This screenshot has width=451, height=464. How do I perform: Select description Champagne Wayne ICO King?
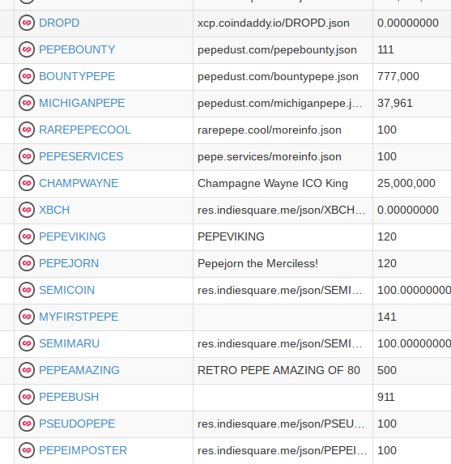point(273,184)
